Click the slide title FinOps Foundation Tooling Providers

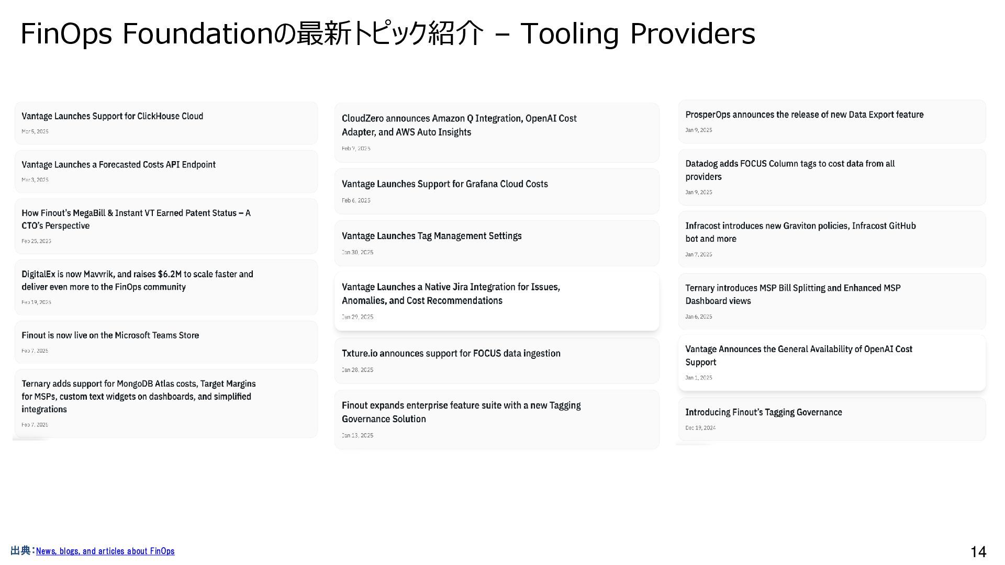click(x=388, y=33)
